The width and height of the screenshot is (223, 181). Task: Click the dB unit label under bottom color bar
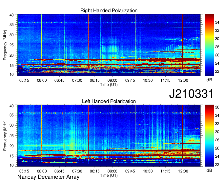pos(209,171)
